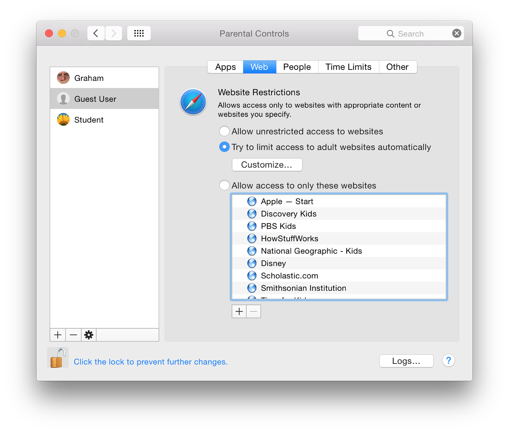
Task: Select the PBS Kids website entry
Action: click(x=339, y=226)
